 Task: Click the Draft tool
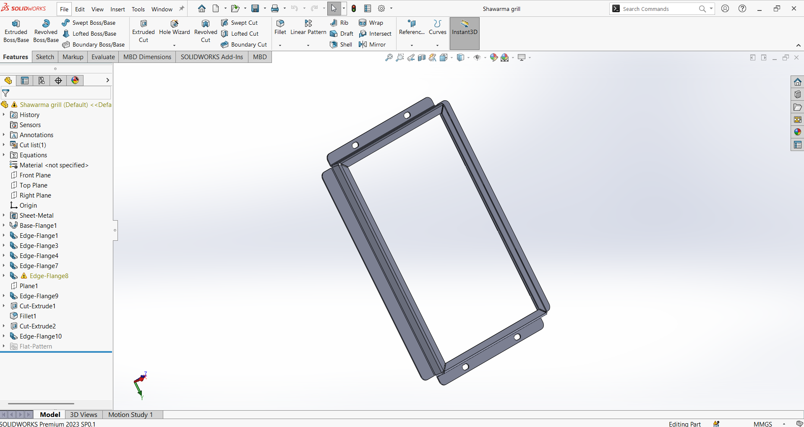pos(342,34)
